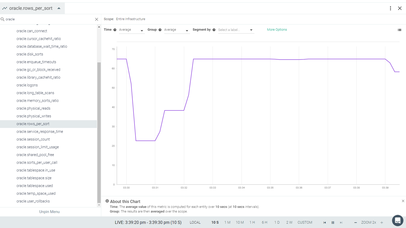Open the Group help tooltip icon
The image size is (406, 228).
[160, 30]
